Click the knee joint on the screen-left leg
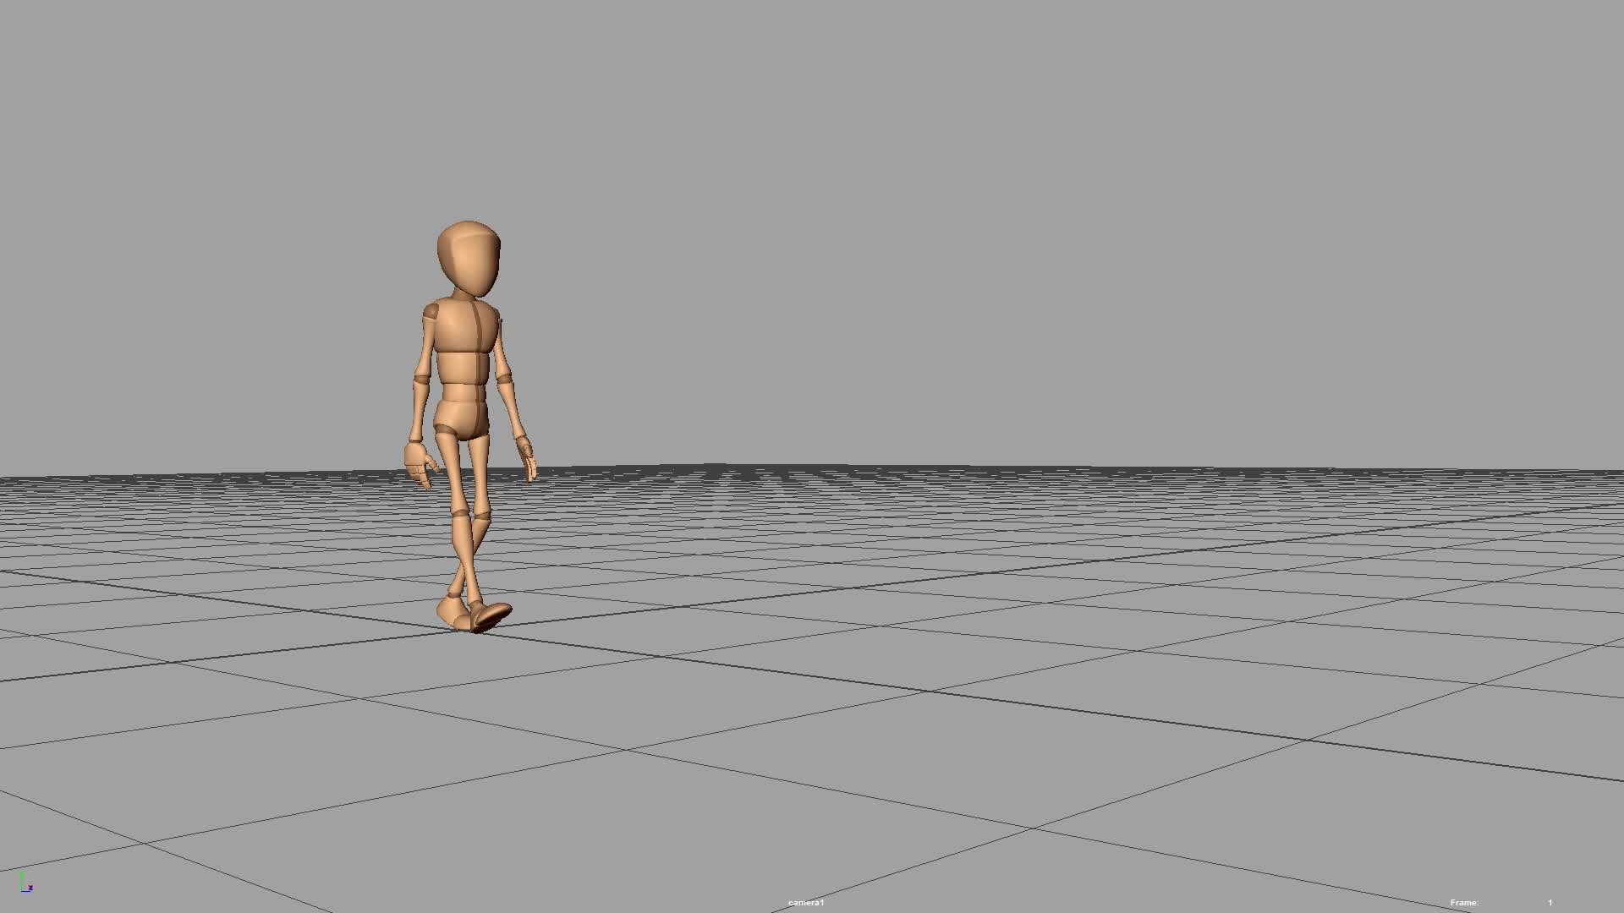Viewport: 1624px width, 913px height. [x=458, y=511]
